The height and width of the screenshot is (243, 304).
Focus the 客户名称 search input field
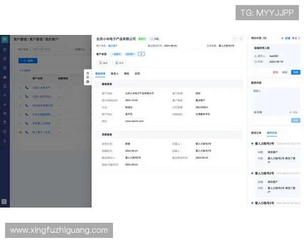pos(49,49)
